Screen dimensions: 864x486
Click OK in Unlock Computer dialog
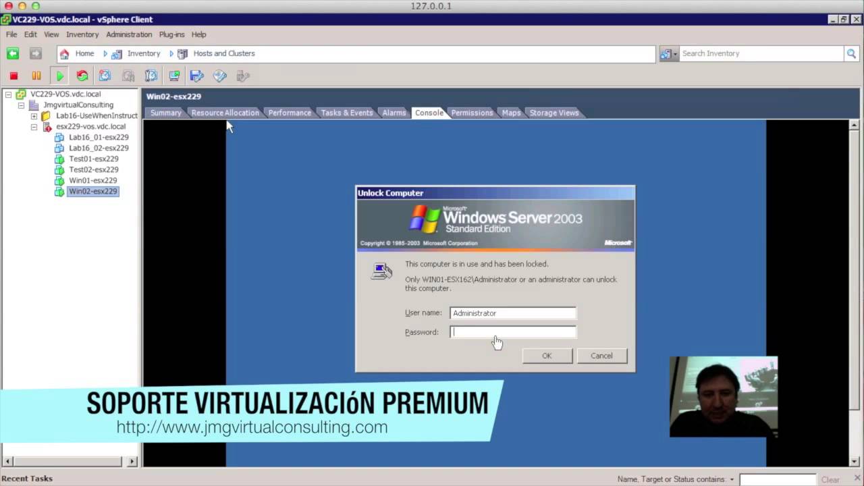pyautogui.click(x=547, y=356)
